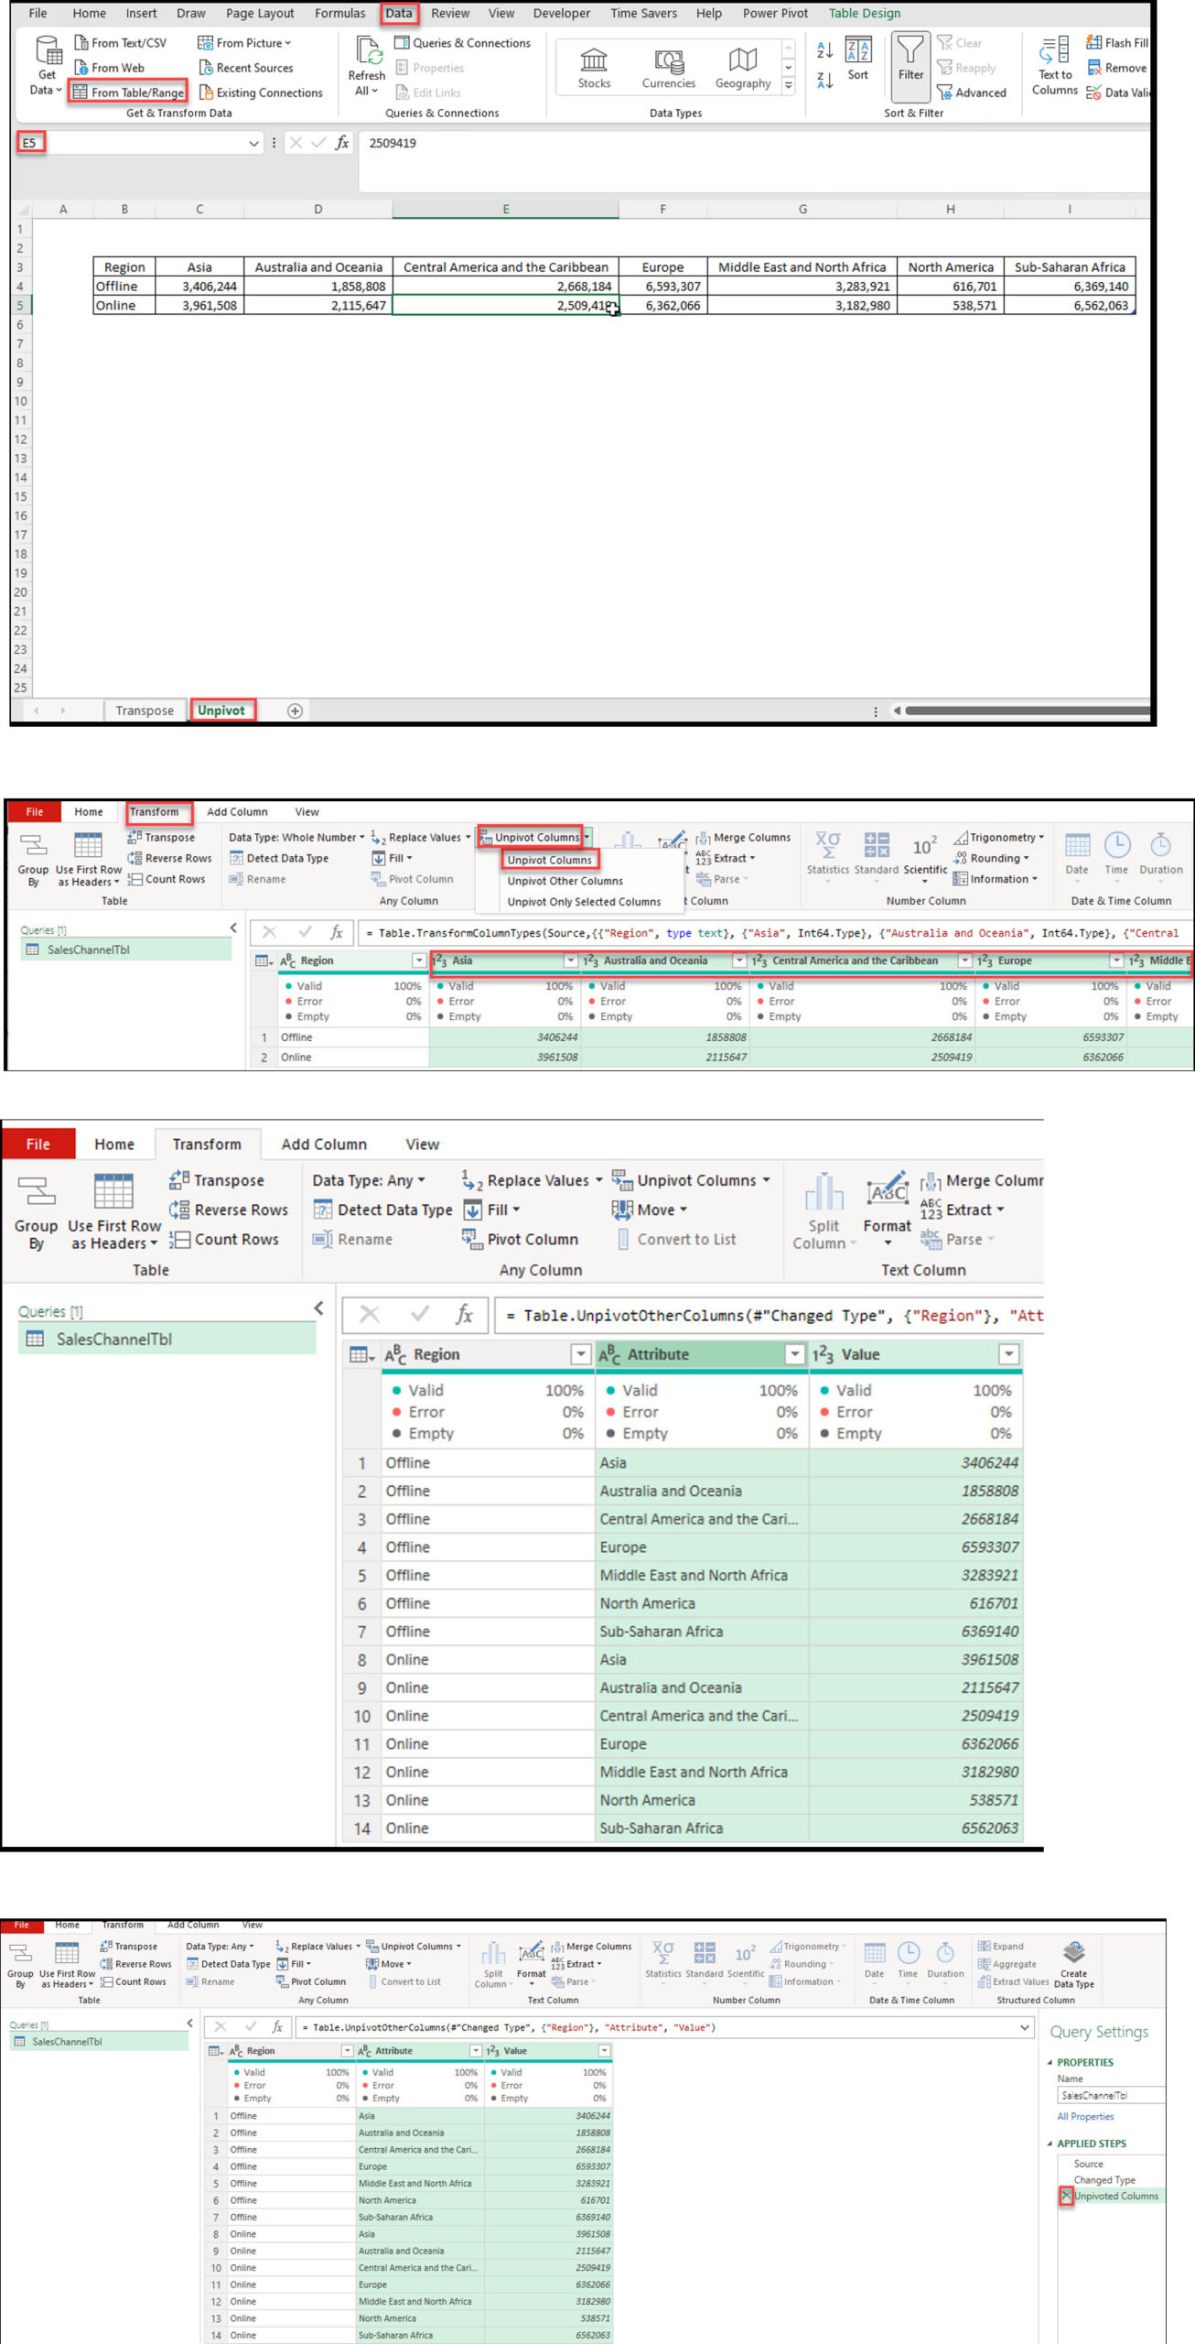Open Recent Sources
Image resolution: width=1195 pixels, height=2344 pixels.
point(246,68)
